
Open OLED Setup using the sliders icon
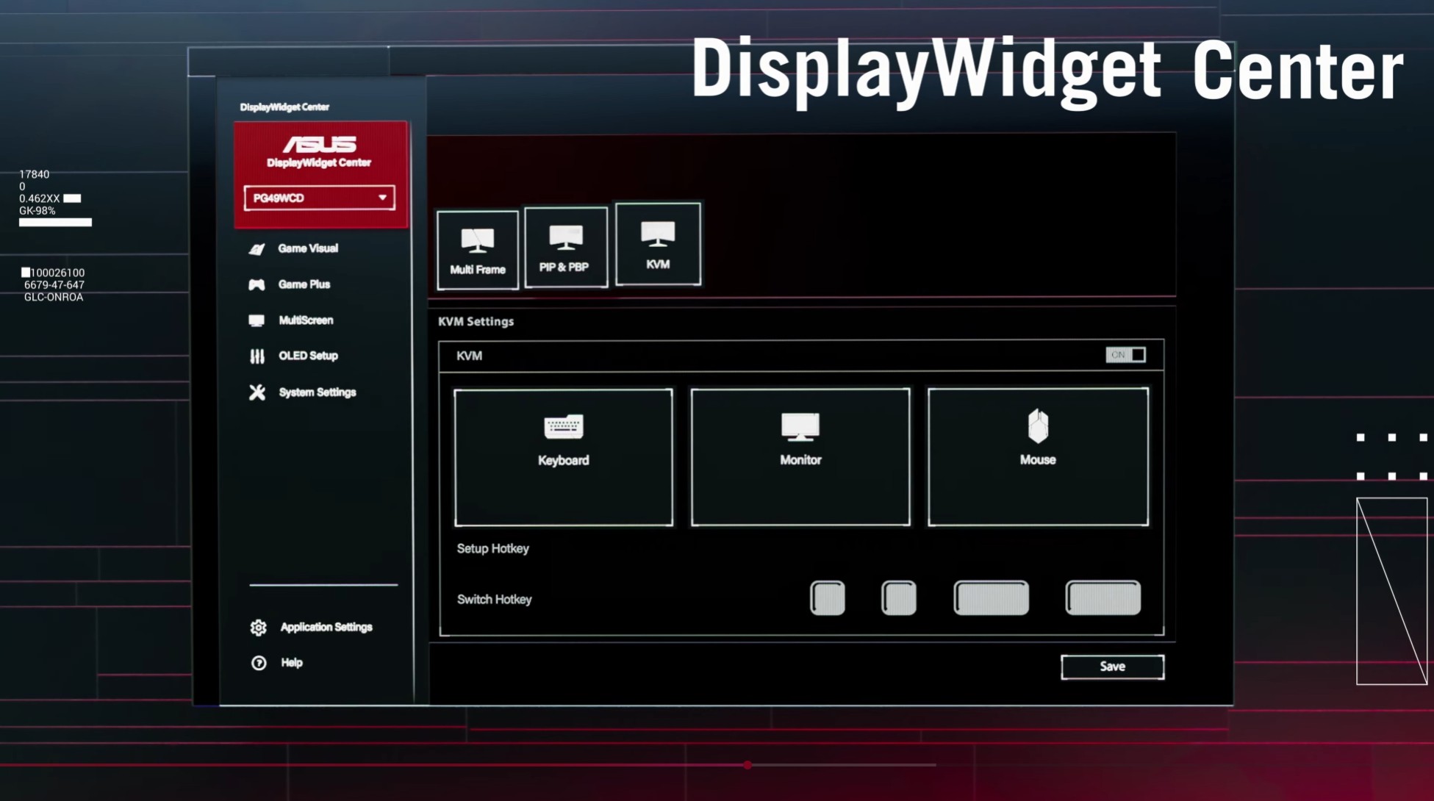(257, 356)
